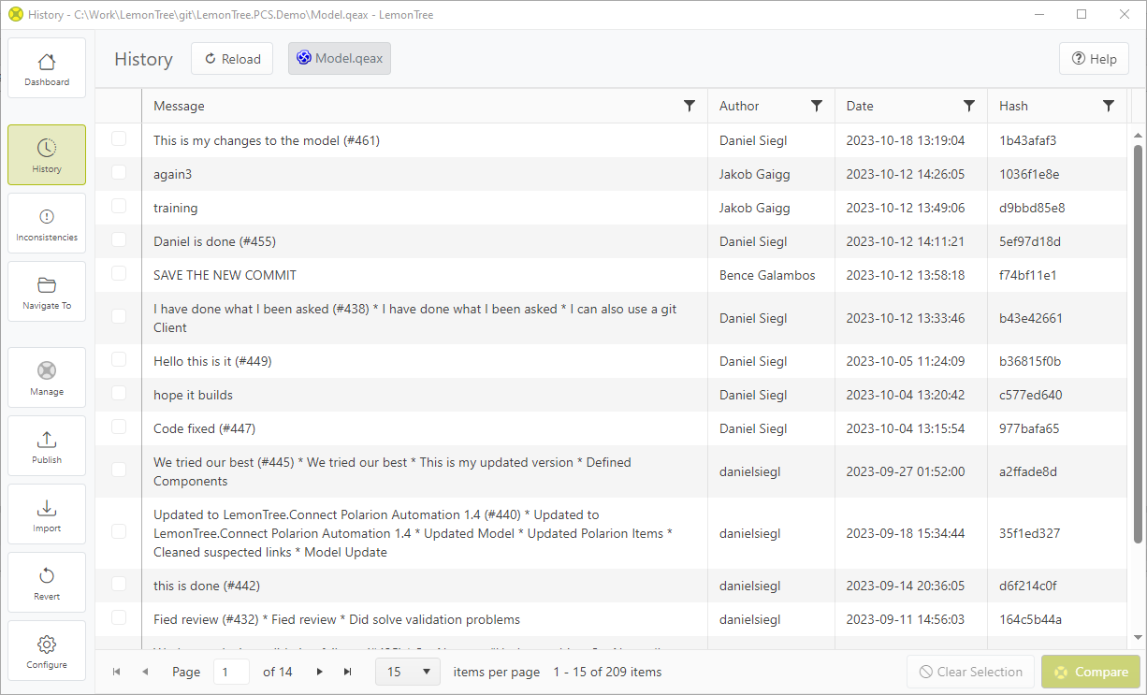The height and width of the screenshot is (695, 1147).
Task: Click the scrollbar up arrow
Action: tap(1138, 135)
